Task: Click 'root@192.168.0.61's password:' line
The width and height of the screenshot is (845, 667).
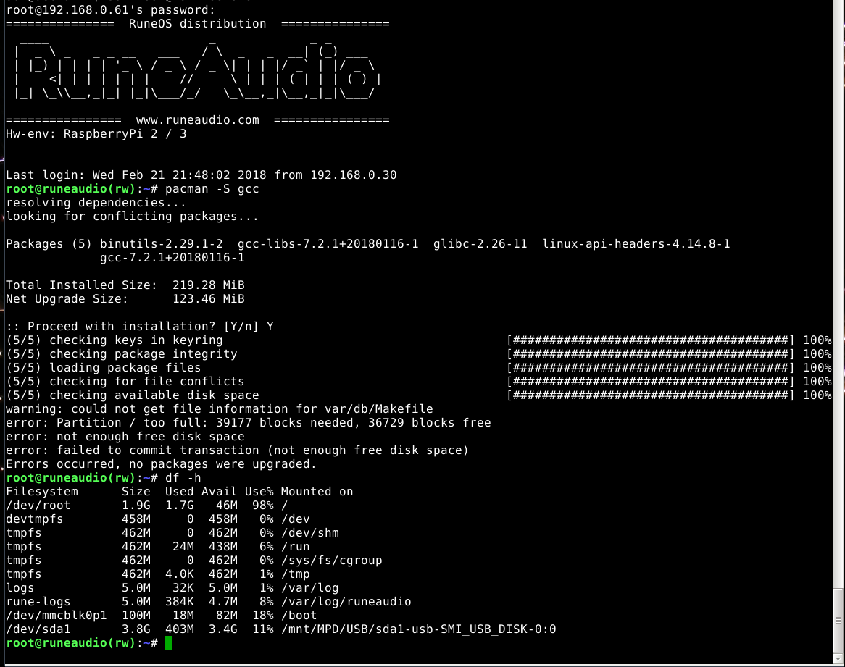Action: [110, 10]
